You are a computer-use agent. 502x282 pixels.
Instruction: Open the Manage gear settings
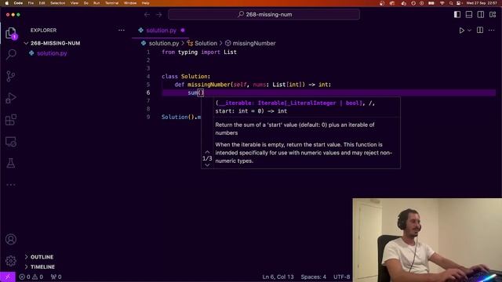pos(10,261)
